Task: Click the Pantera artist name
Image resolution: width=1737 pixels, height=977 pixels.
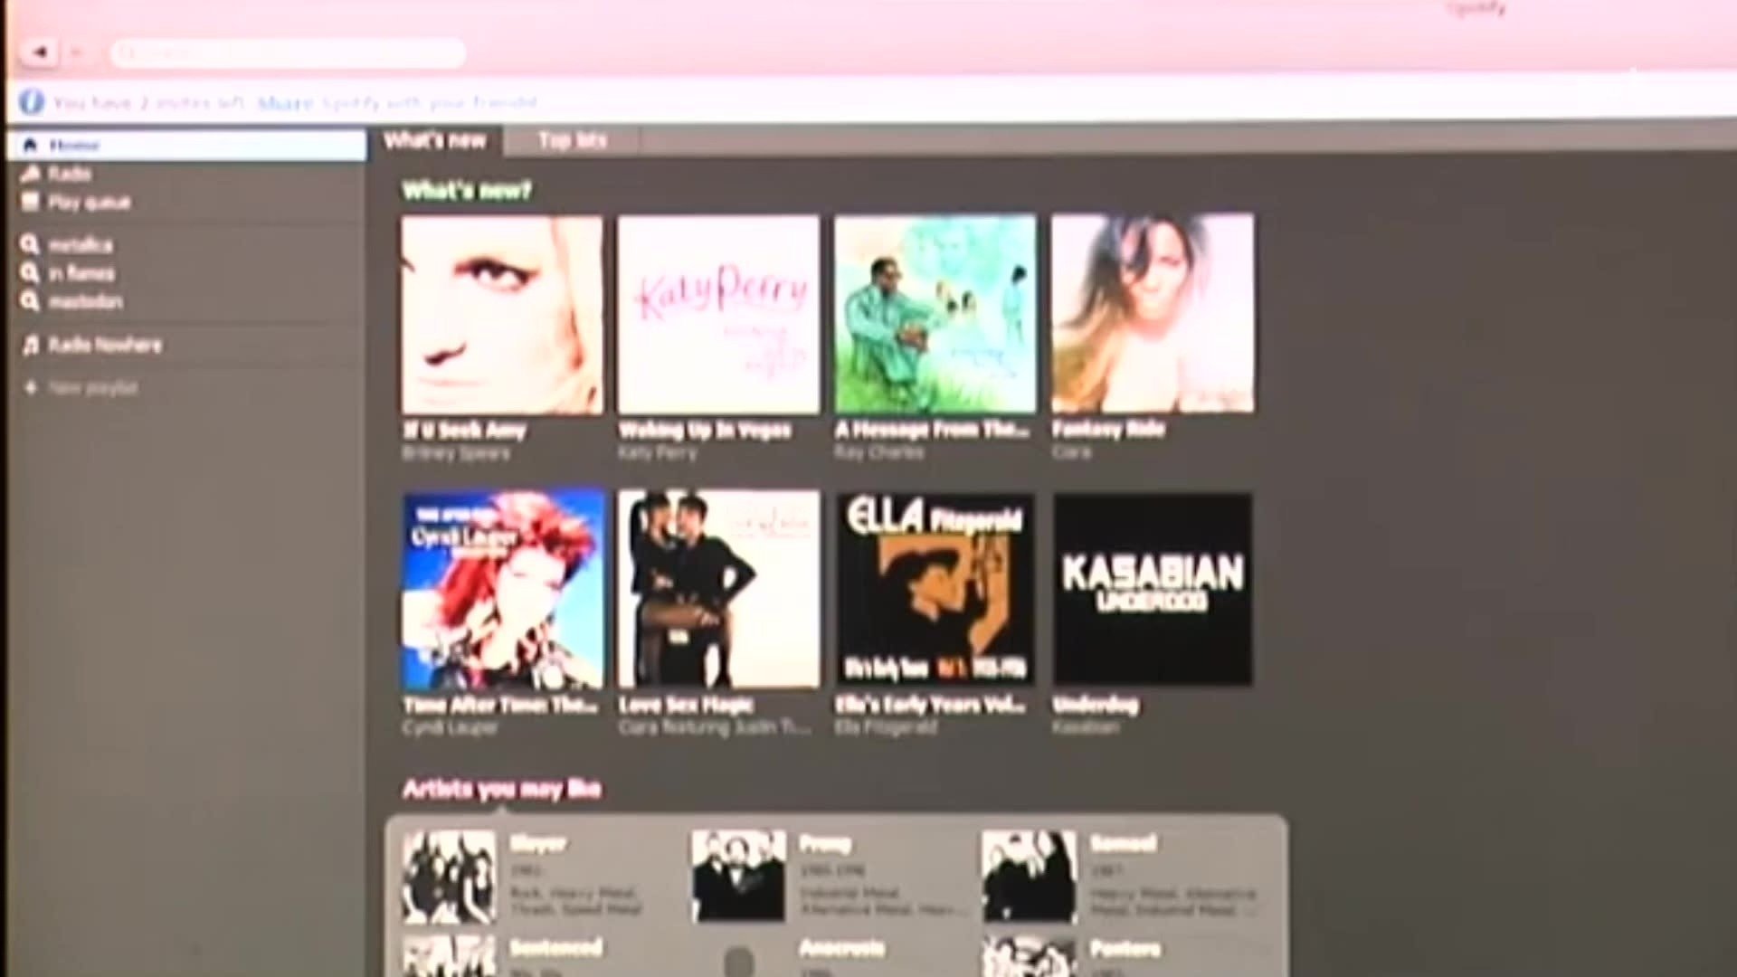Action: (x=1125, y=948)
